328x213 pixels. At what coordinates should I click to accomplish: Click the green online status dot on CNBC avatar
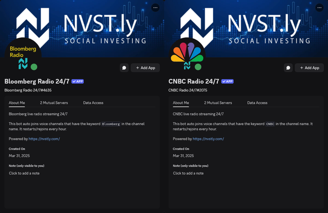(x=198, y=67)
